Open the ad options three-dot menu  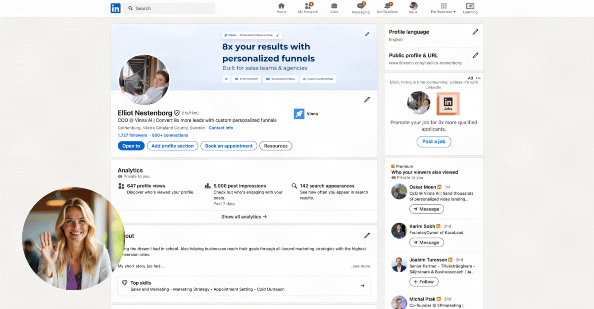tap(478, 78)
